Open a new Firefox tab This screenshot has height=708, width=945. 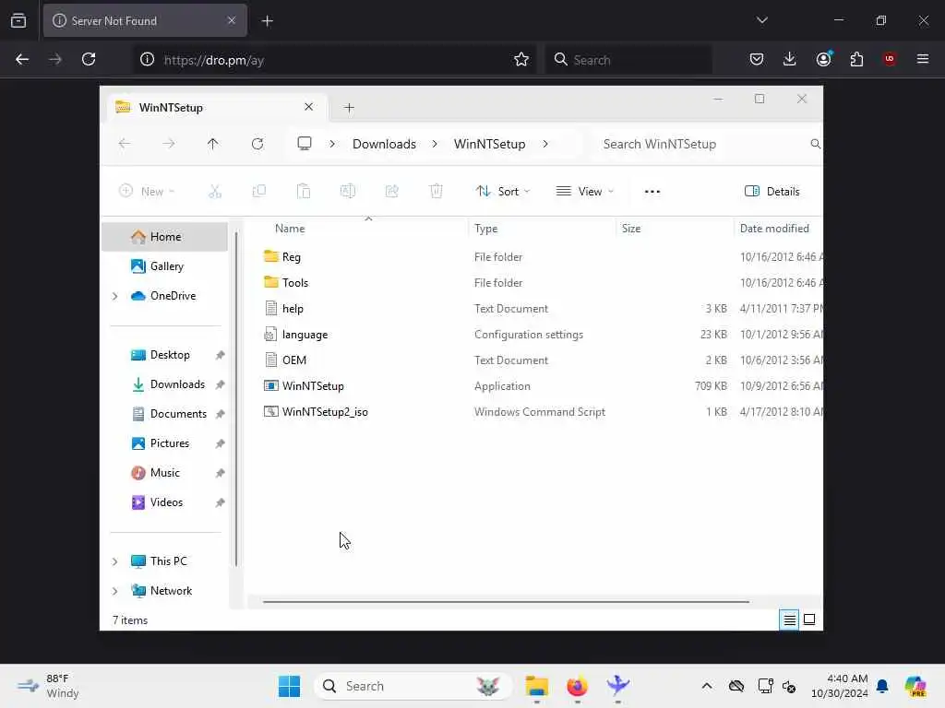click(268, 21)
